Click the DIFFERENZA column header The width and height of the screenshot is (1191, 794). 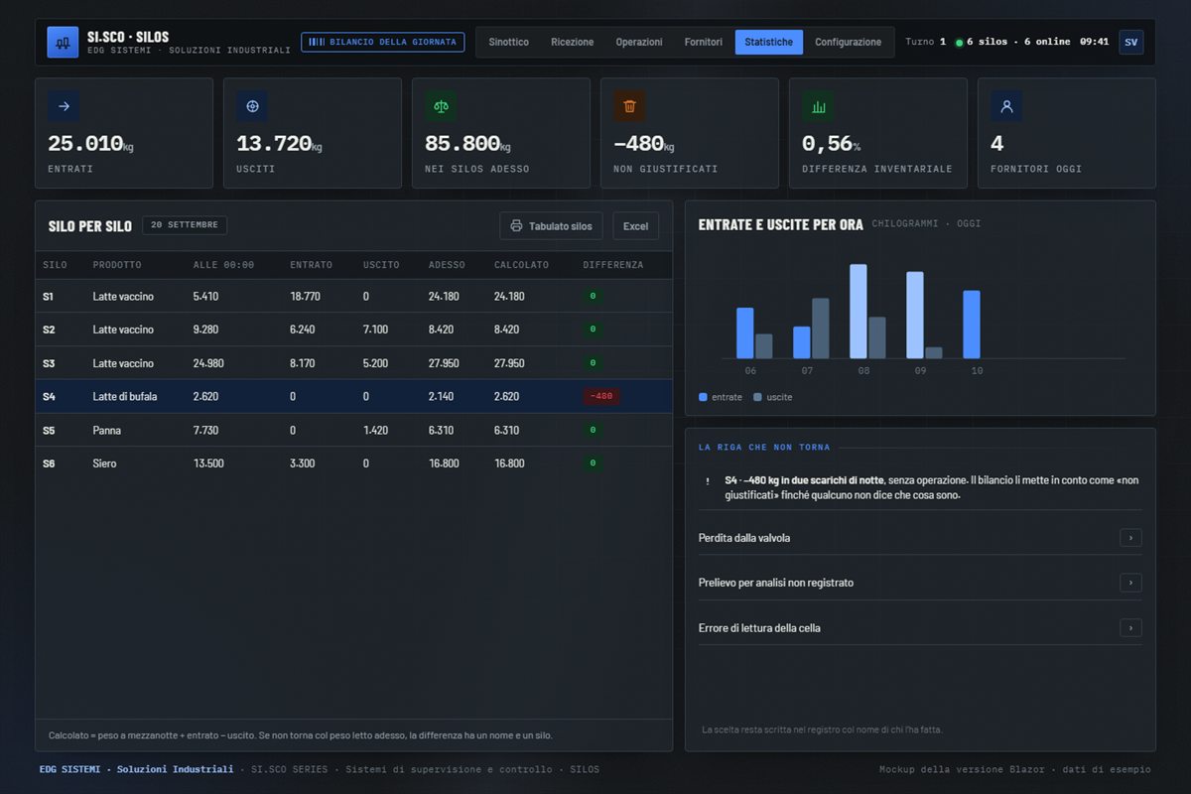point(613,265)
